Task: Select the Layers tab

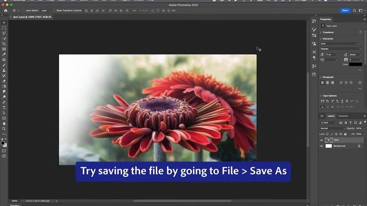Action: click(x=331, y=116)
